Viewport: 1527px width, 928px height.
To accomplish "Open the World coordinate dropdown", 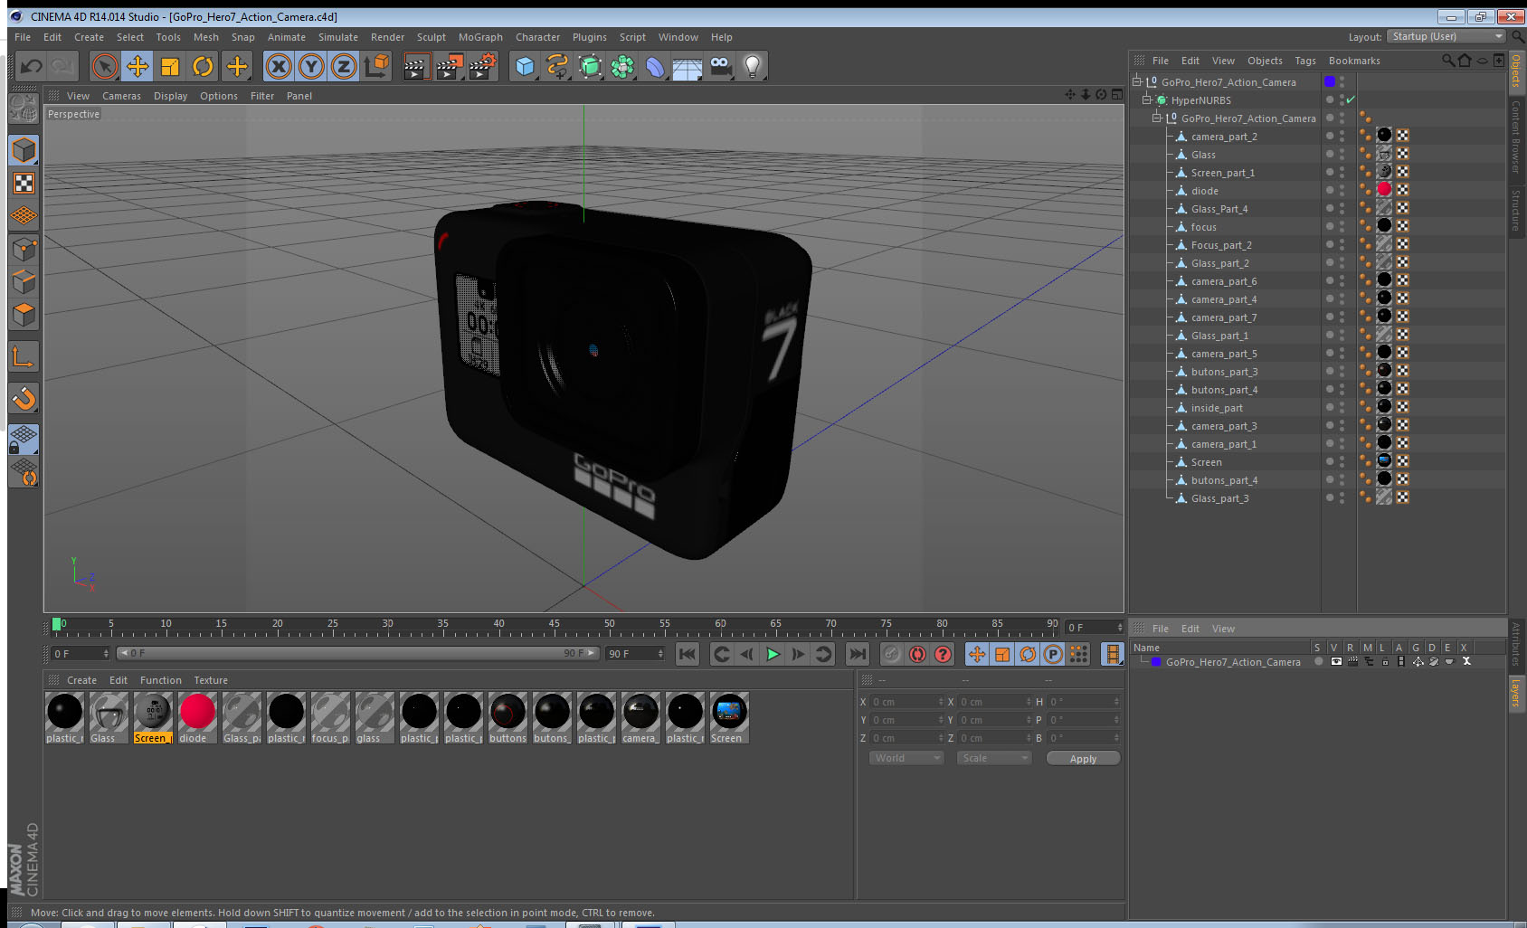I will (906, 758).
